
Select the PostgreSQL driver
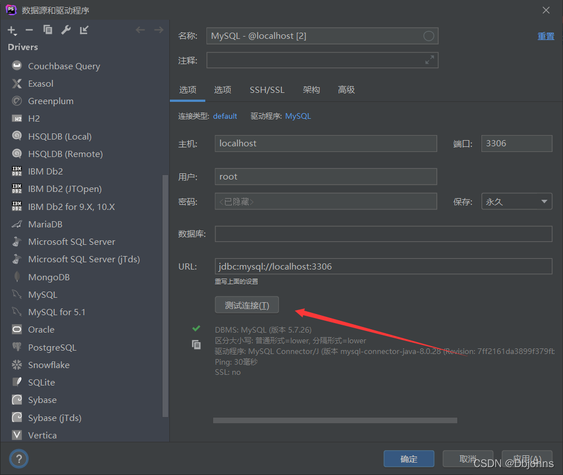52,347
